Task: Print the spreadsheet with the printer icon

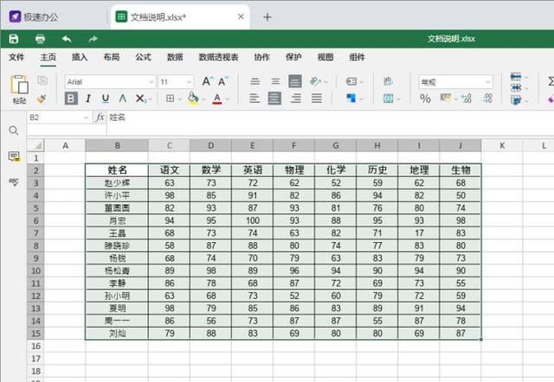Action: point(41,39)
